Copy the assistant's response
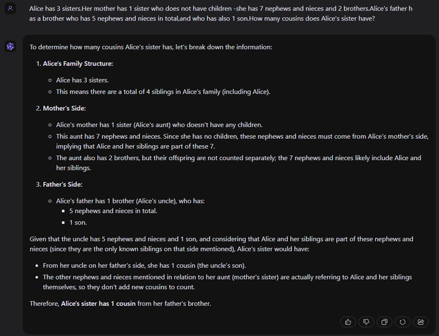The height and width of the screenshot is (336, 439). tap(384, 322)
